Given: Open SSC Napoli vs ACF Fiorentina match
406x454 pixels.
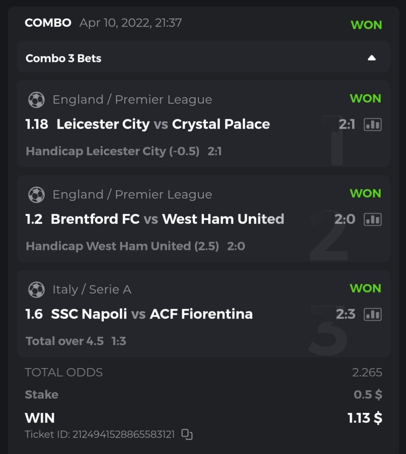Looking at the screenshot, I should (x=151, y=314).
